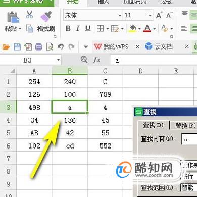Click the red font color button

[147, 28]
